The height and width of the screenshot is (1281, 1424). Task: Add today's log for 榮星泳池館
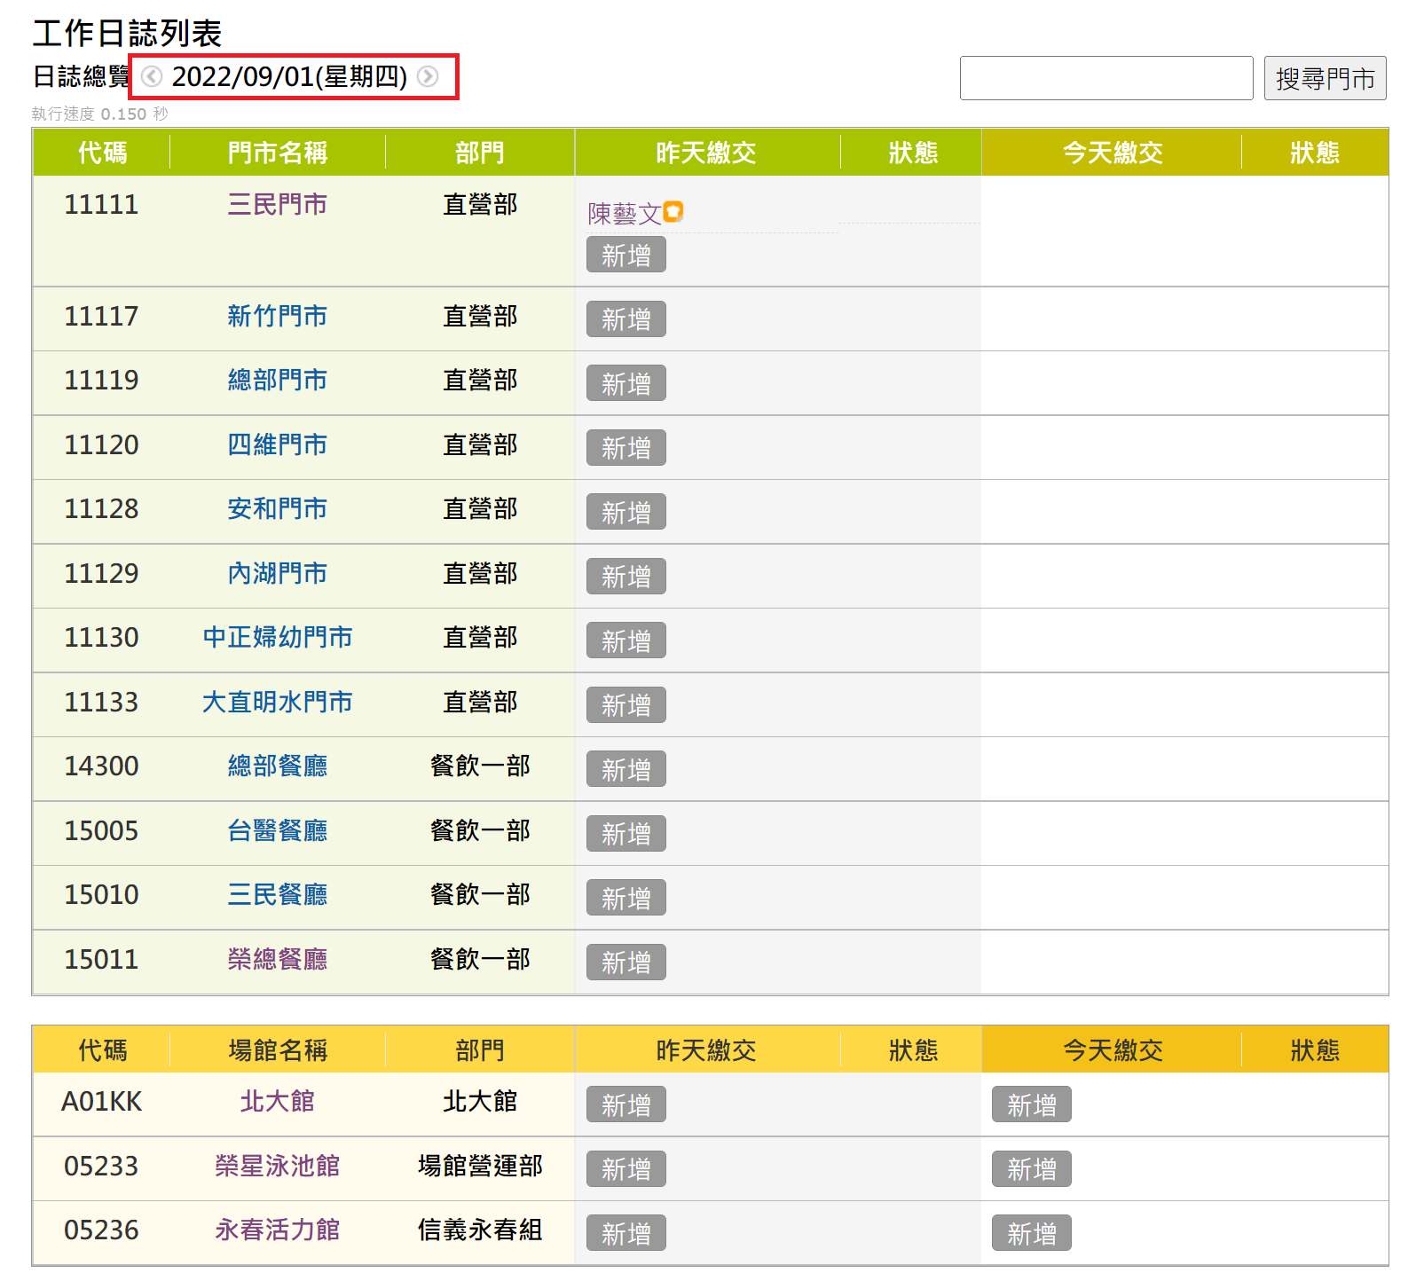pyautogui.click(x=1031, y=1169)
